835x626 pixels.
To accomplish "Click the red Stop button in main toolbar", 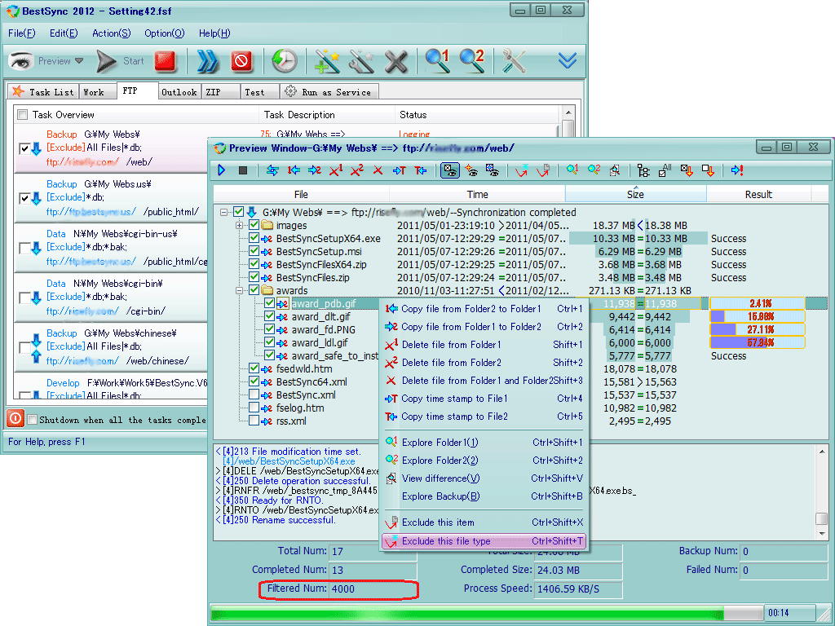I will point(166,61).
